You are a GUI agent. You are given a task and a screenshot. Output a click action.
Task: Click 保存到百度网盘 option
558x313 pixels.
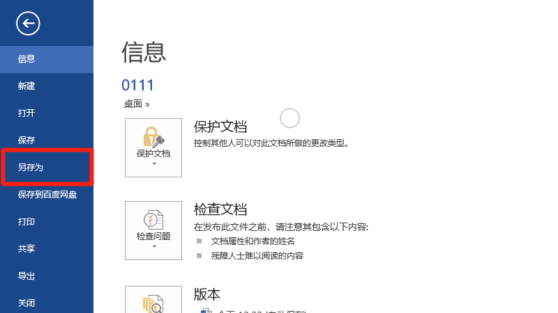[x=47, y=195]
